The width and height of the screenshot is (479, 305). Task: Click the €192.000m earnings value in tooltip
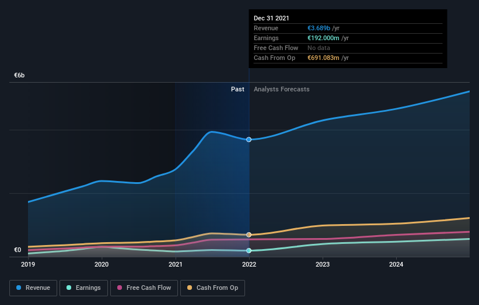pos(323,38)
